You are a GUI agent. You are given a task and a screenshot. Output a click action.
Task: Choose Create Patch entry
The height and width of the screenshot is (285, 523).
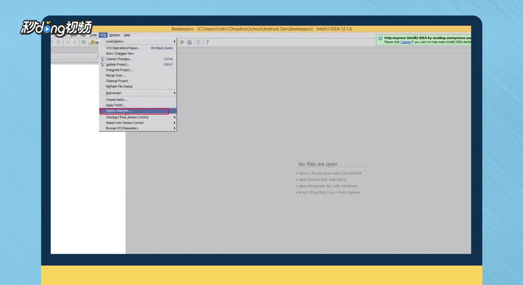click(138, 100)
